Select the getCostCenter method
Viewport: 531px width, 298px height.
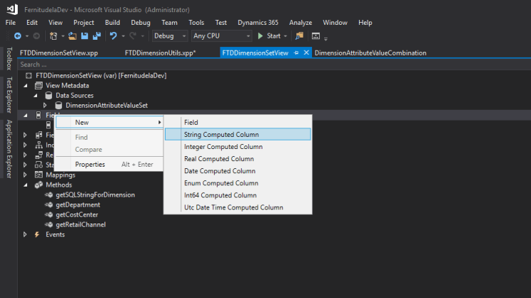[77, 215]
